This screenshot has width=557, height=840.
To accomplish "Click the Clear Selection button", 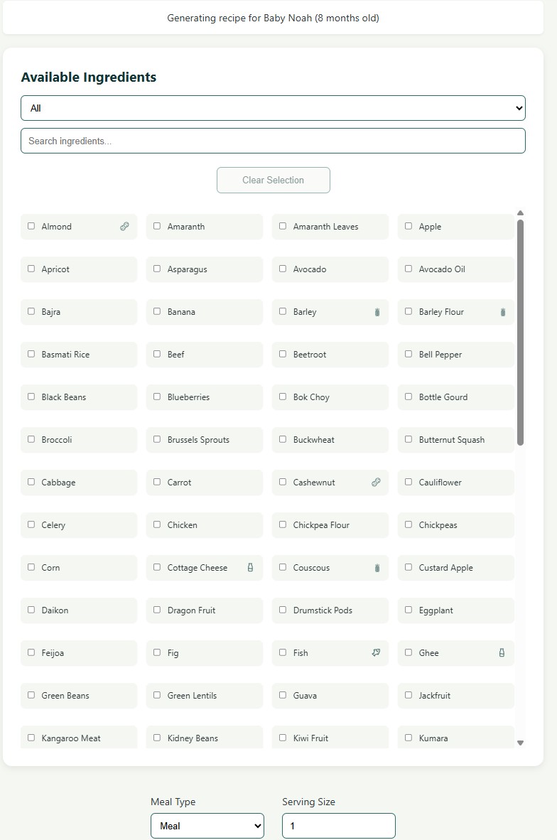I will [x=273, y=180].
